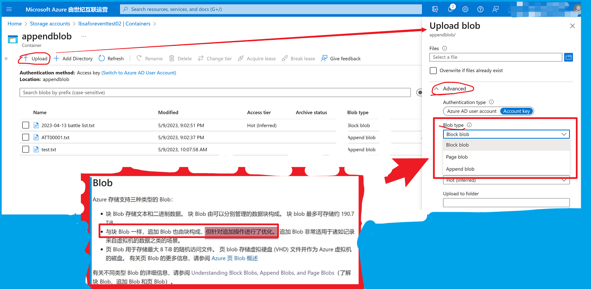Open the Azure portal hamburger menu
The image size is (591, 289).
[9, 9]
